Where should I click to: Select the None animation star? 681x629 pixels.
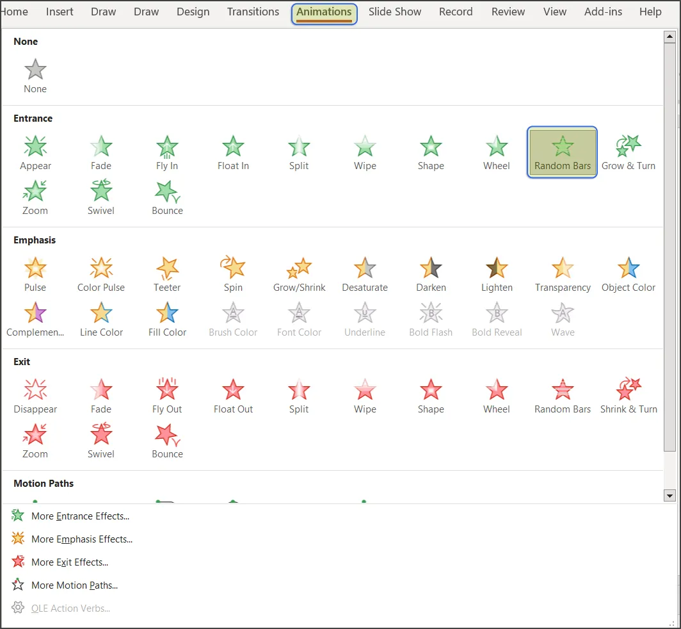35,76
